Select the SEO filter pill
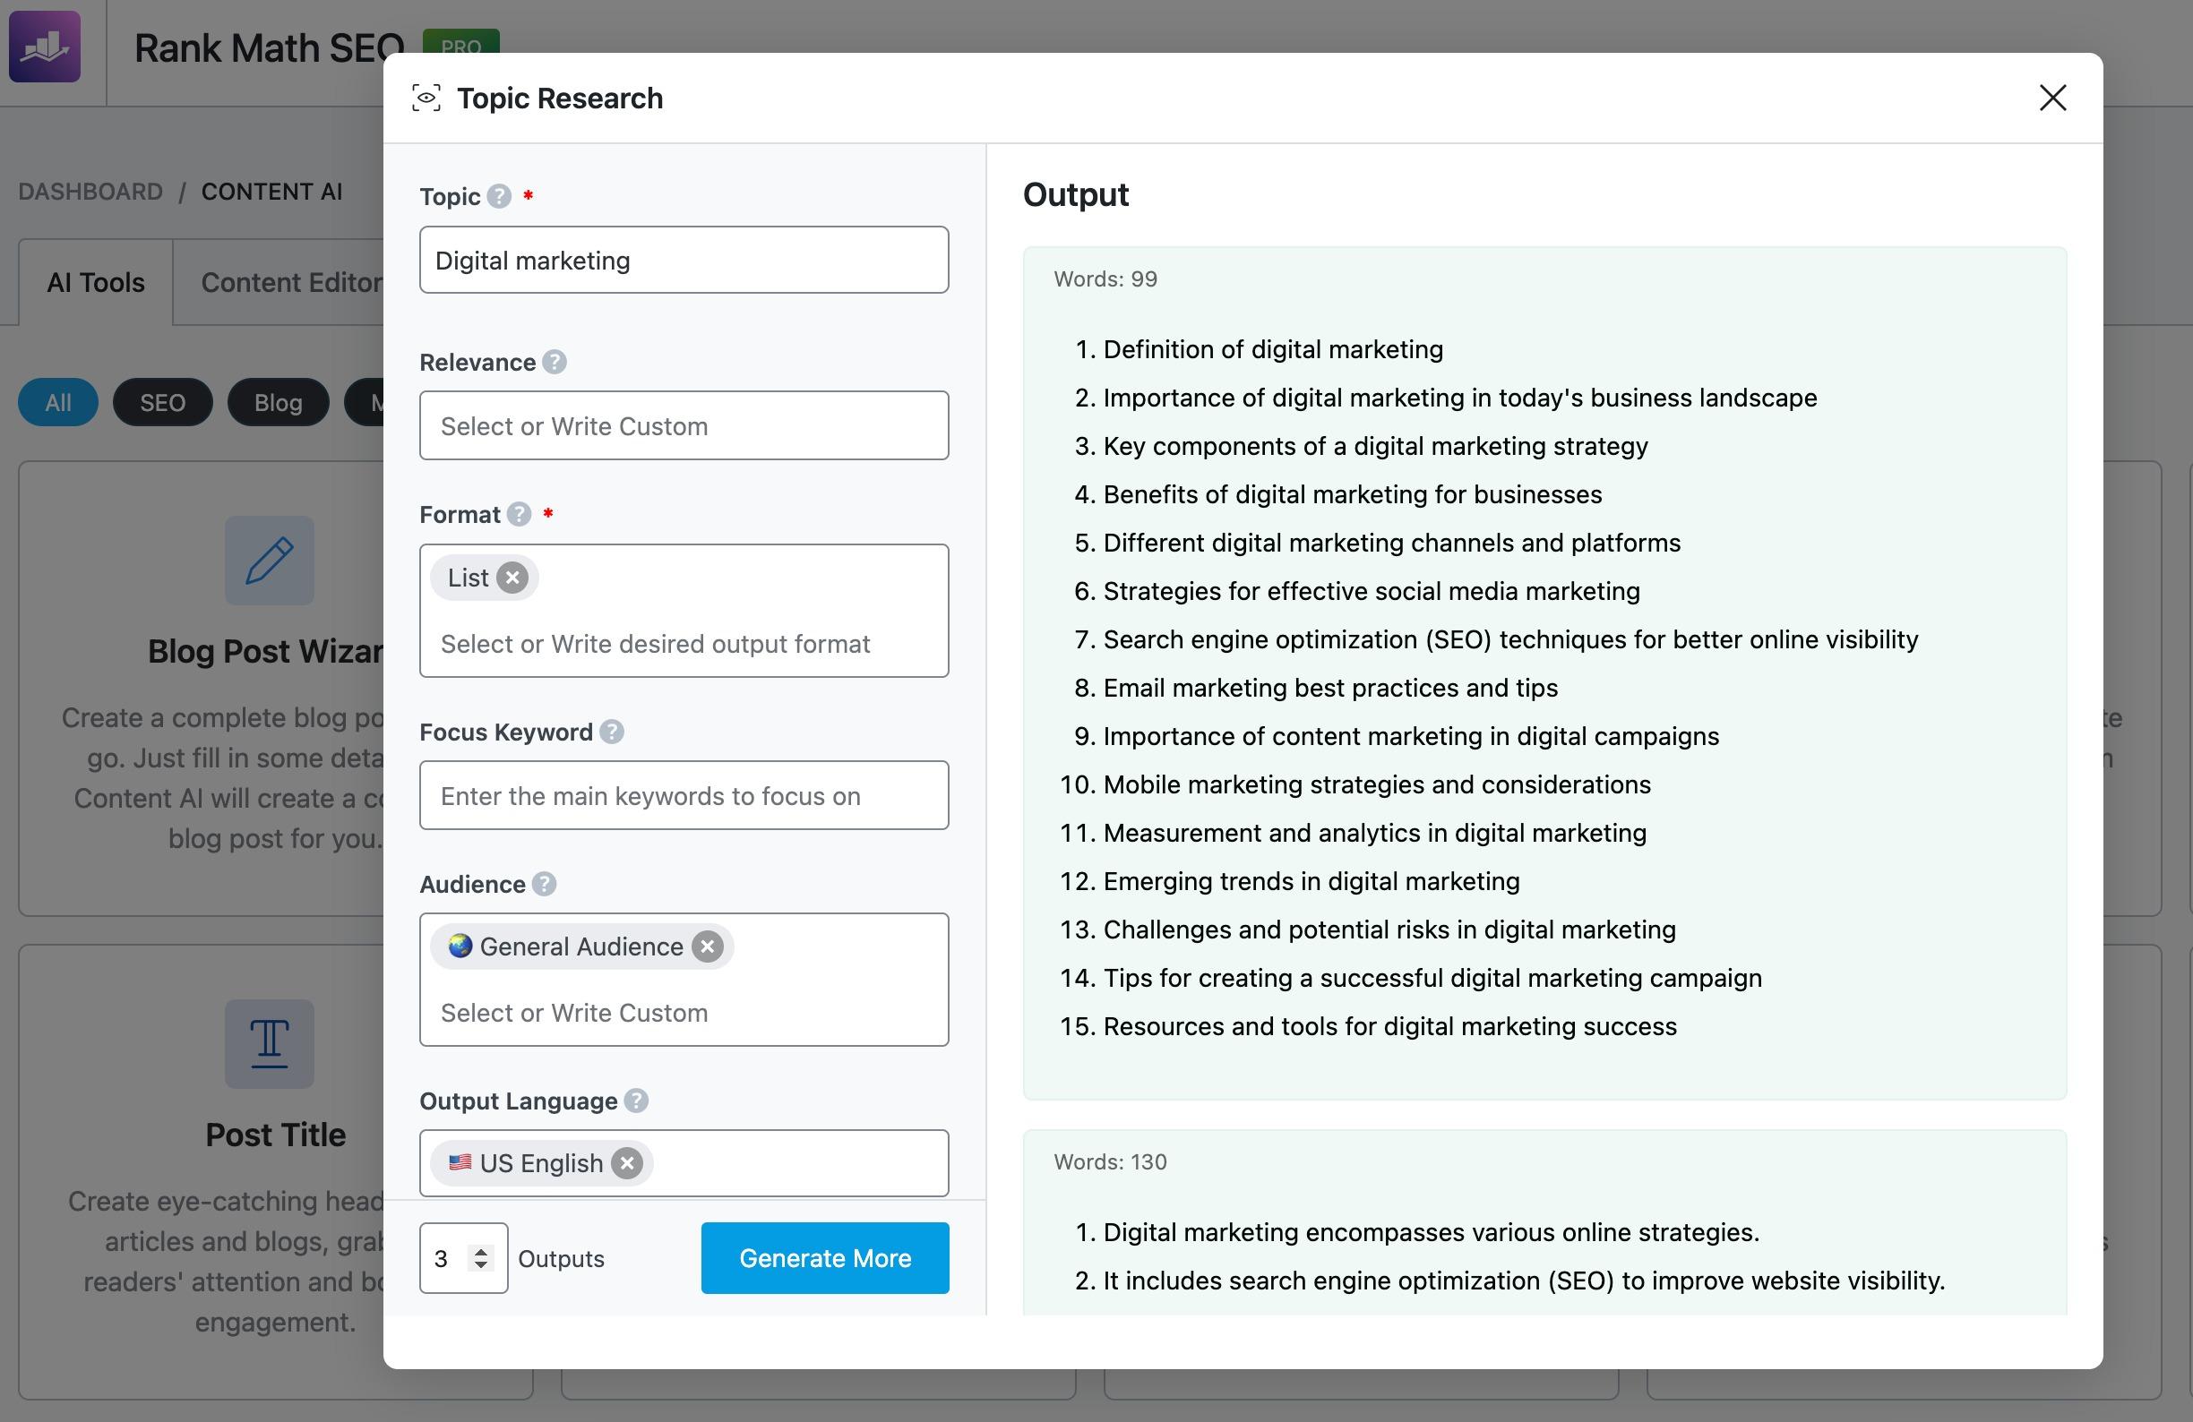The width and height of the screenshot is (2193, 1422). (163, 402)
